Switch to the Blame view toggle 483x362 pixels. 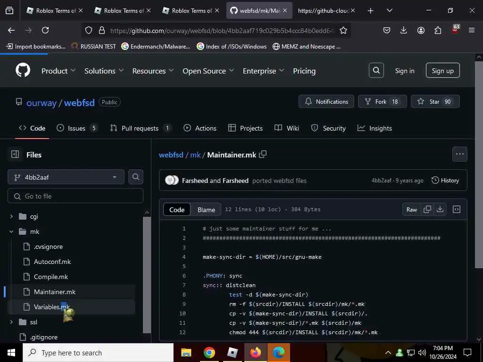pyautogui.click(x=206, y=209)
